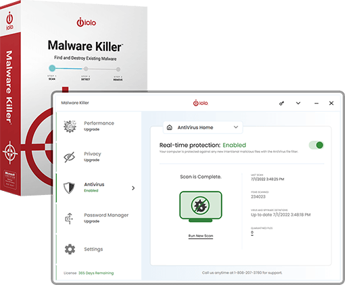Expand the title bar chevron menu
Image resolution: width=345 pixels, height=285 pixels.
(x=298, y=103)
